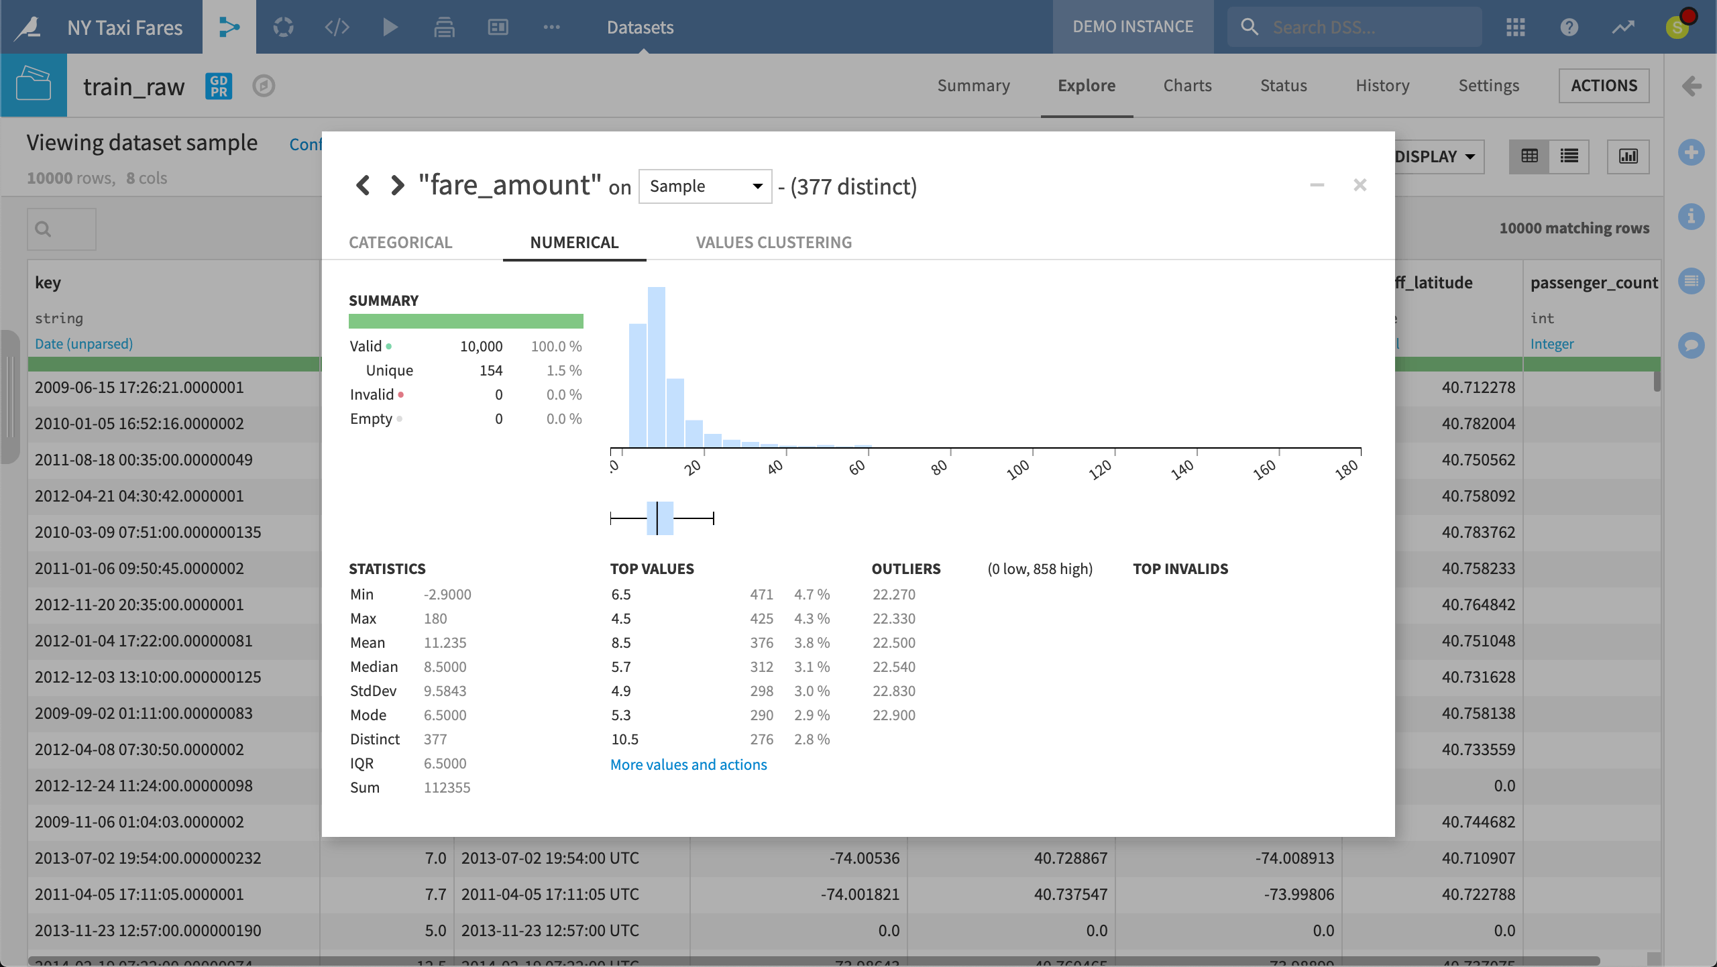Click the GDPR data governance icon
The image size is (1717, 967).
(x=219, y=84)
